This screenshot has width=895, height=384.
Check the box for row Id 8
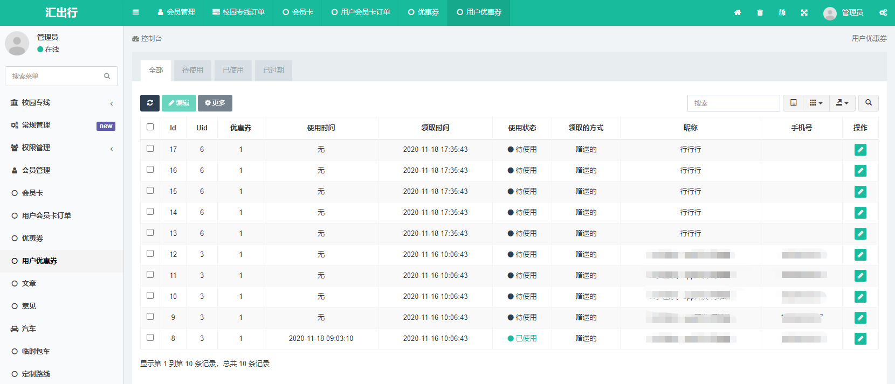pos(150,338)
